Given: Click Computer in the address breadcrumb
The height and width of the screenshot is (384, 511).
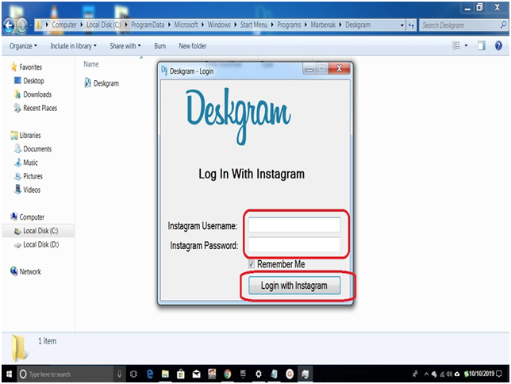Looking at the screenshot, I should (64, 25).
